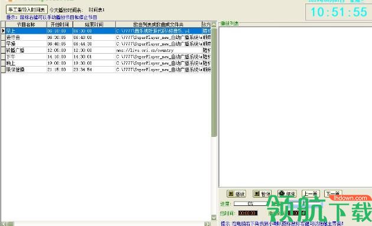Viewport: 372px width, 226px height.
Task: Click the file path cell in 晚上 row
Action: coord(158,63)
